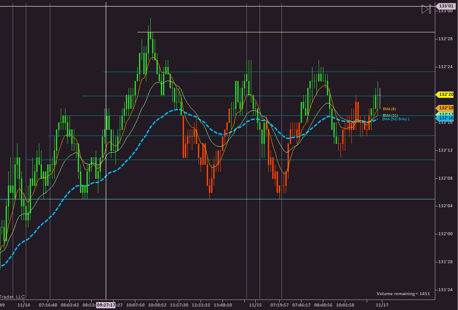Click the 11/17 date label on time axis
Screen dimensions: 458x310
[x=382, y=305]
